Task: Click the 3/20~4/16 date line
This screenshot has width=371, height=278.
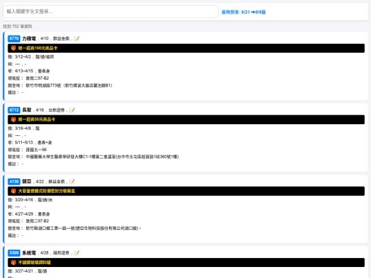Action: pyautogui.click(x=30, y=200)
